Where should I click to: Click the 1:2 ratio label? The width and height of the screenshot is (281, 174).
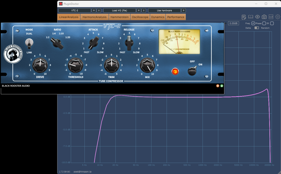[x=47, y=37]
